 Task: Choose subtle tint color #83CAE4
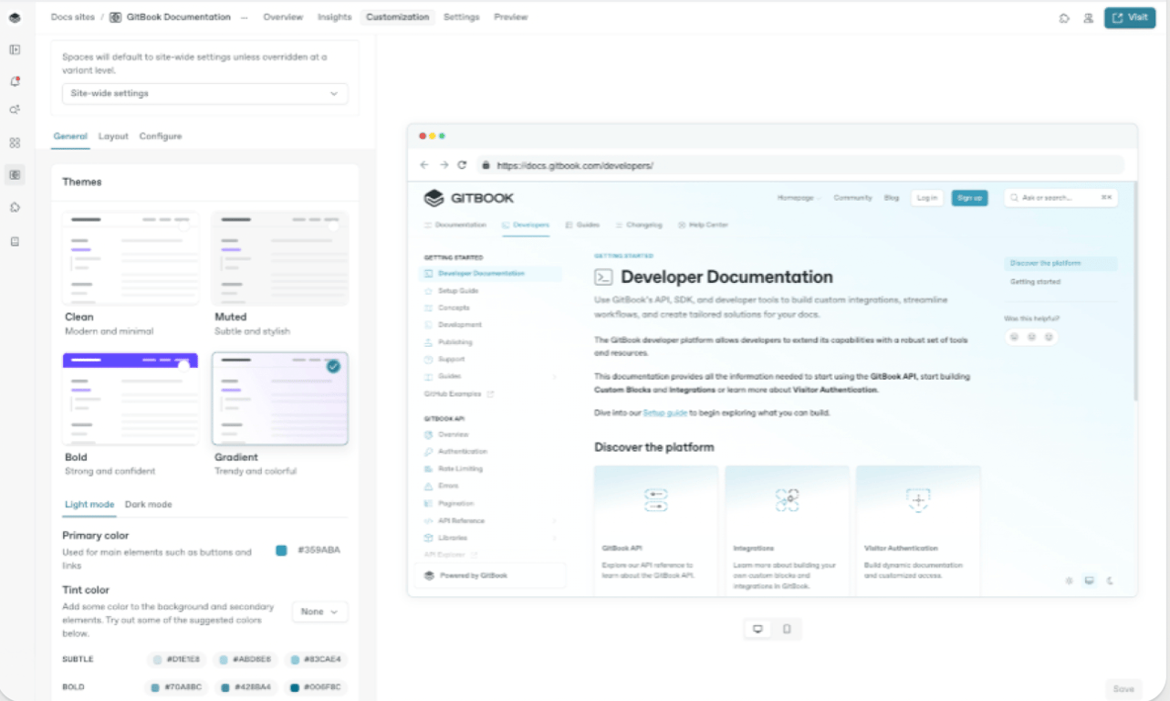[x=316, y=659]
